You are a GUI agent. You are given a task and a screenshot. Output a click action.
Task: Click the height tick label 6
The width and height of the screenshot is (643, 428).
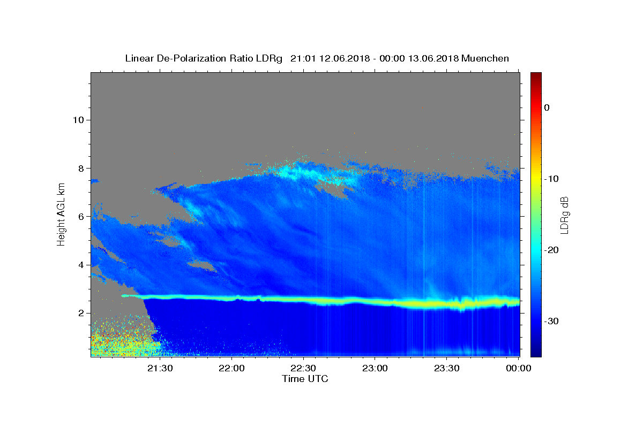tap(80, 217)
